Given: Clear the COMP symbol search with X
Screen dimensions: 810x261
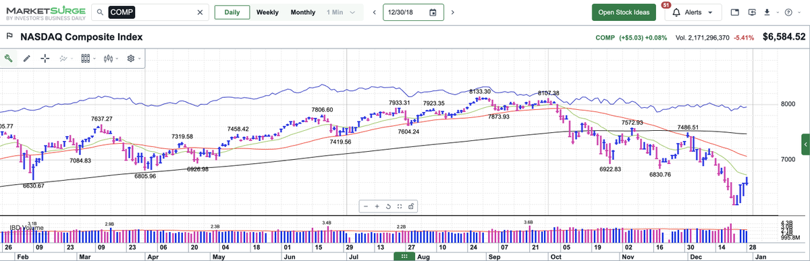Looking at the screenshot, I should click(x=200, y=12).
